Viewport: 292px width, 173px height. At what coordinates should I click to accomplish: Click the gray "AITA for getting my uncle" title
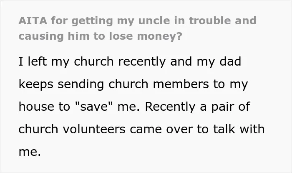137,28
